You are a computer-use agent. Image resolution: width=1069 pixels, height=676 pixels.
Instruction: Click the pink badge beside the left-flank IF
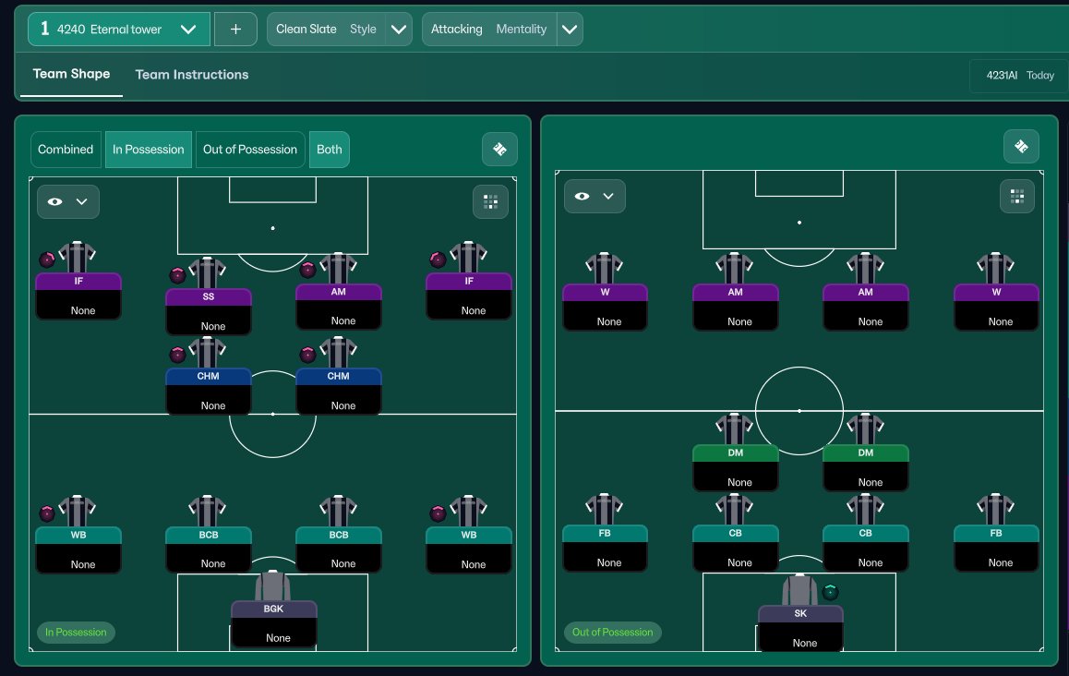click(x=47, y=260)
